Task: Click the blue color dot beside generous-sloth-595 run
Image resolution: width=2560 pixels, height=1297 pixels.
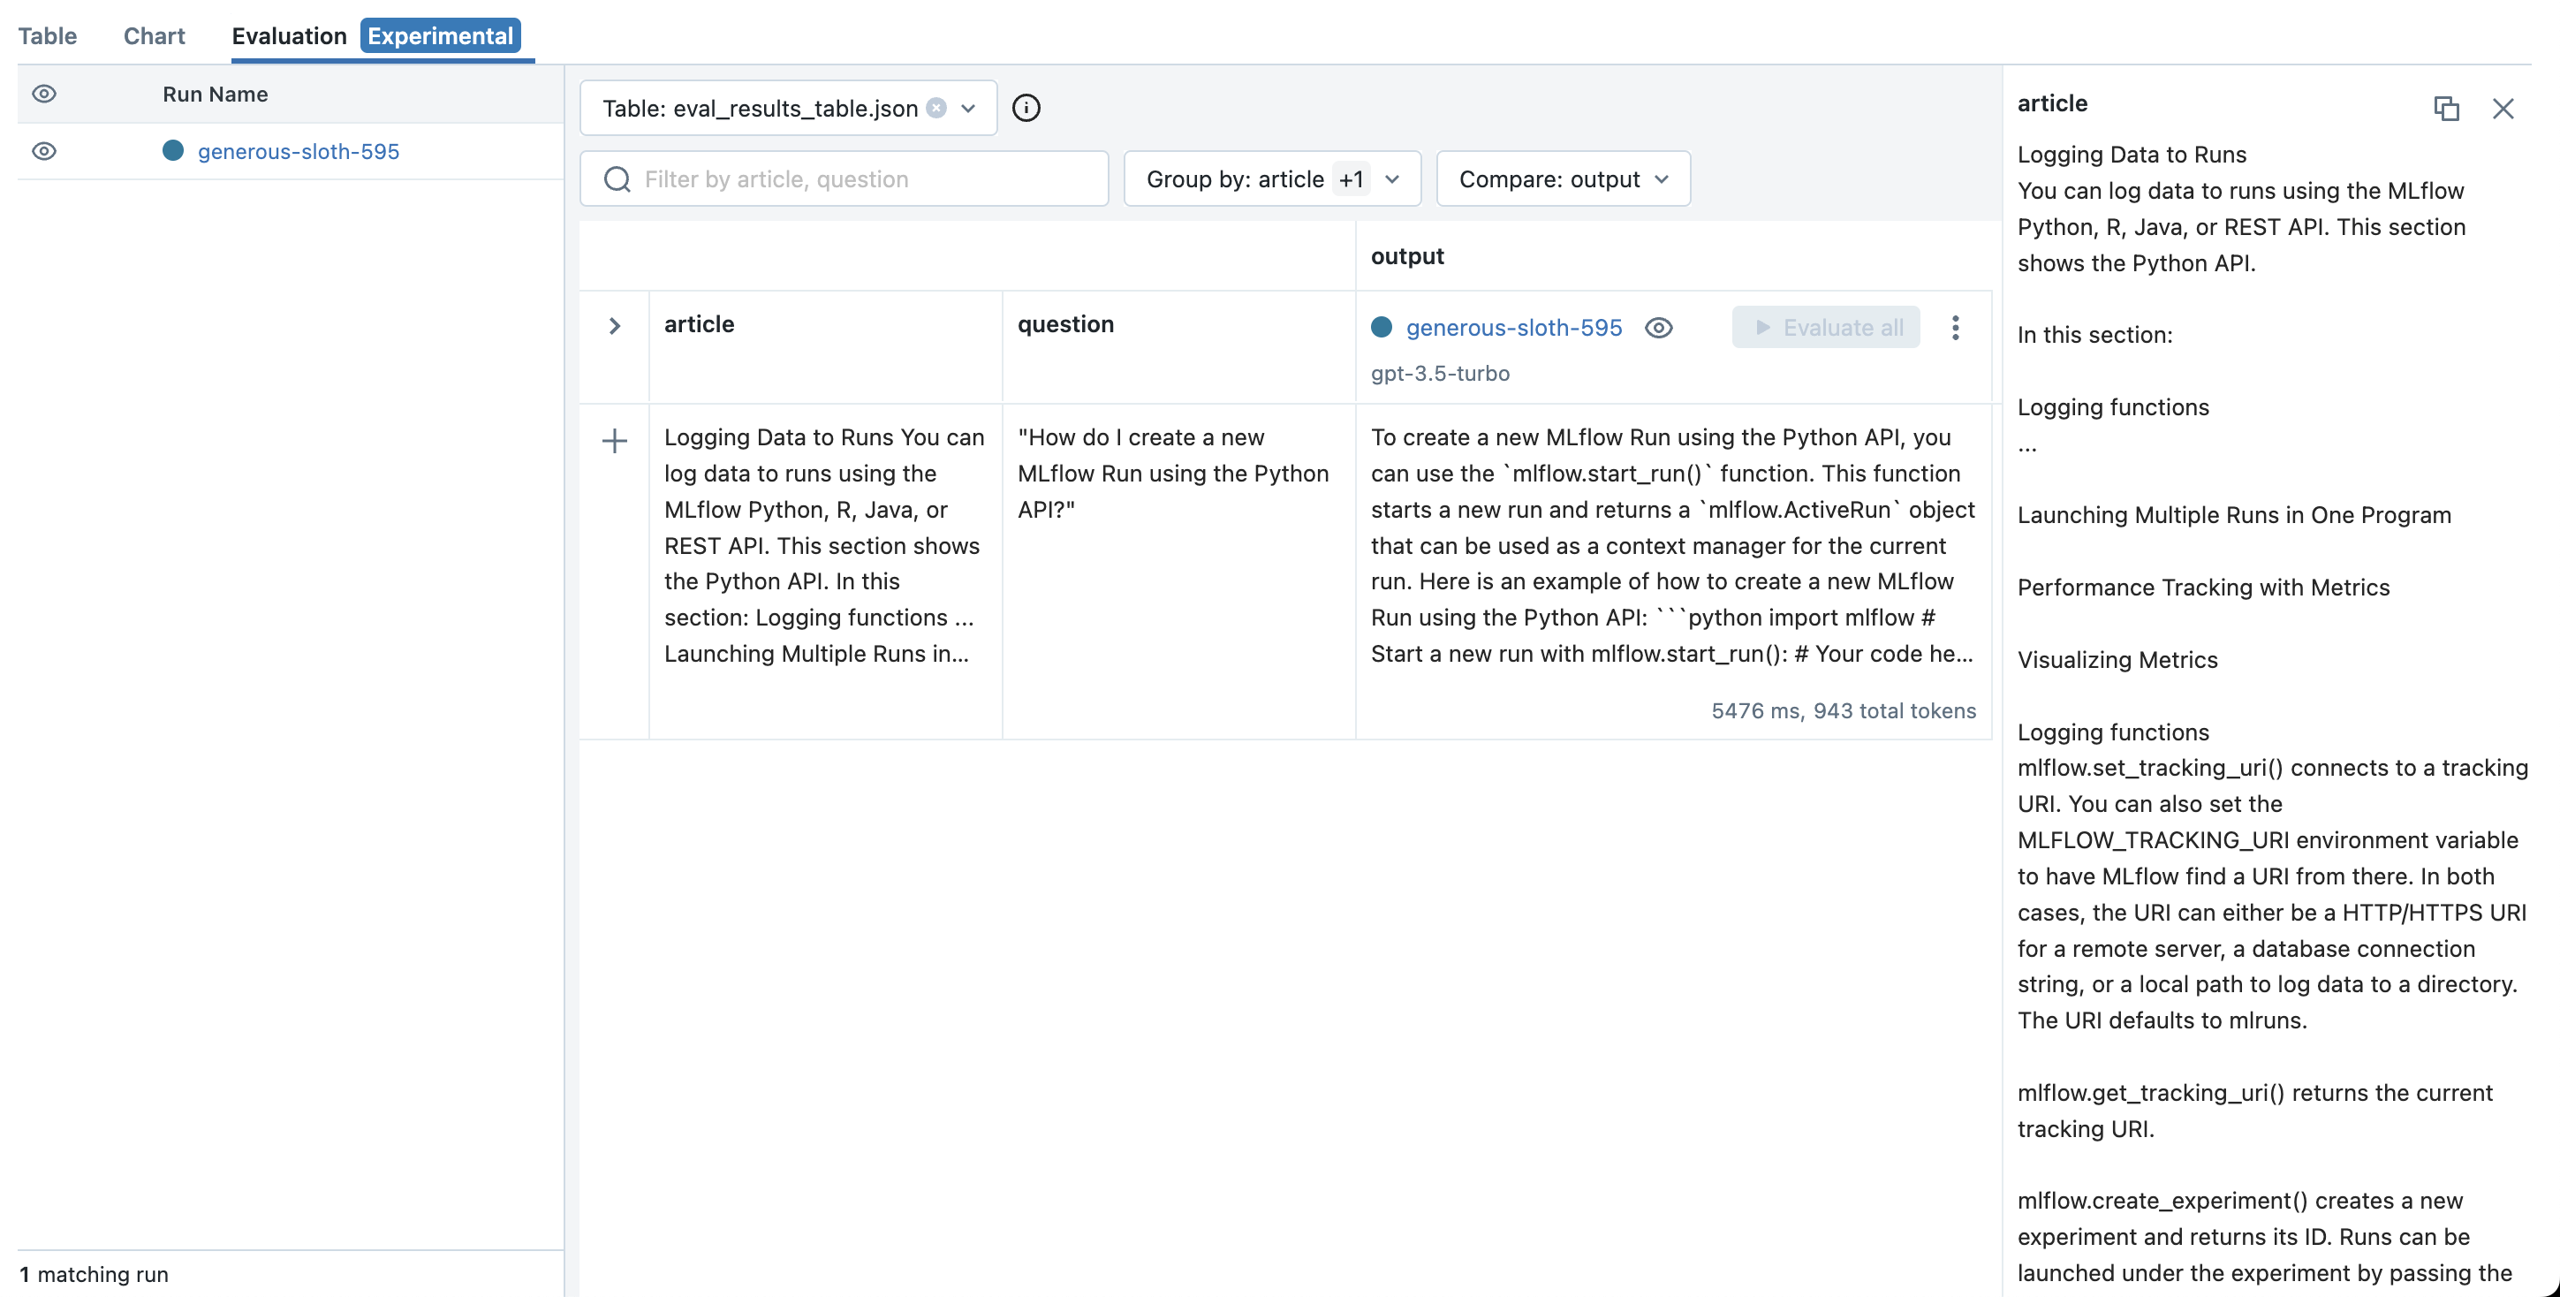Action: point(173,150)
